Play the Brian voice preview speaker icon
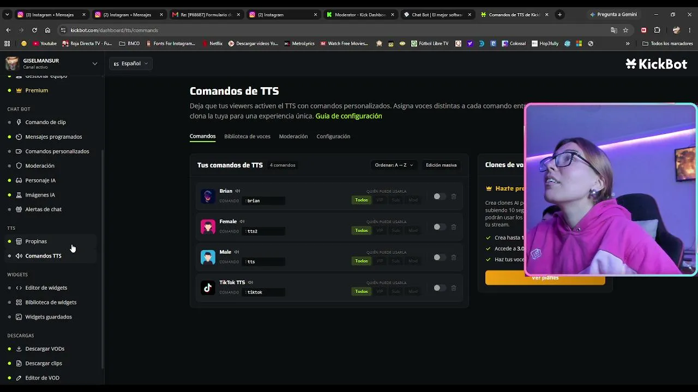This screenshot has width=698, height=392. point(238,191)
